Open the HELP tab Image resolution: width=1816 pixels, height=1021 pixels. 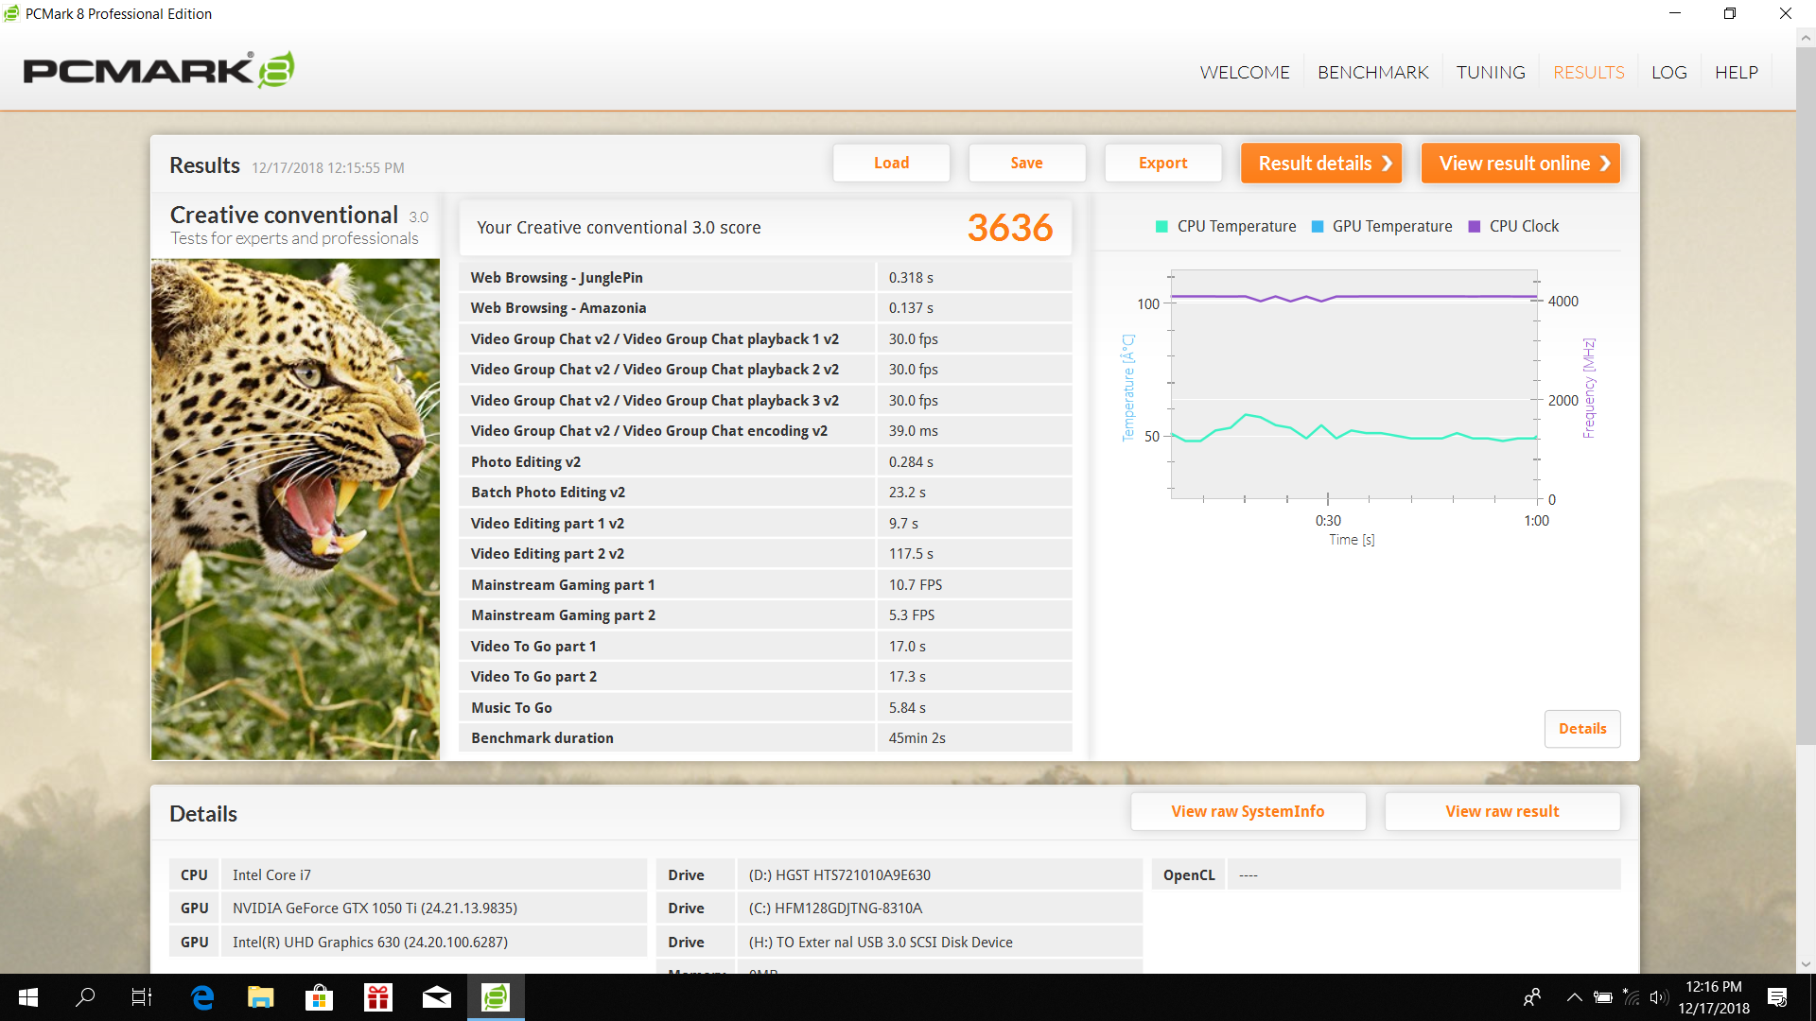1737,73
